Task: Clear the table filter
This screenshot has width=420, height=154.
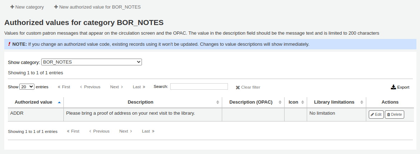Action: tap(248, 87)
